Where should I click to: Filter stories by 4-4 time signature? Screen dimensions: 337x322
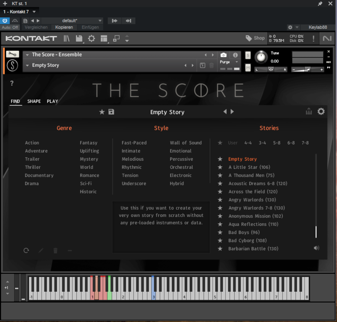point(248,143)
